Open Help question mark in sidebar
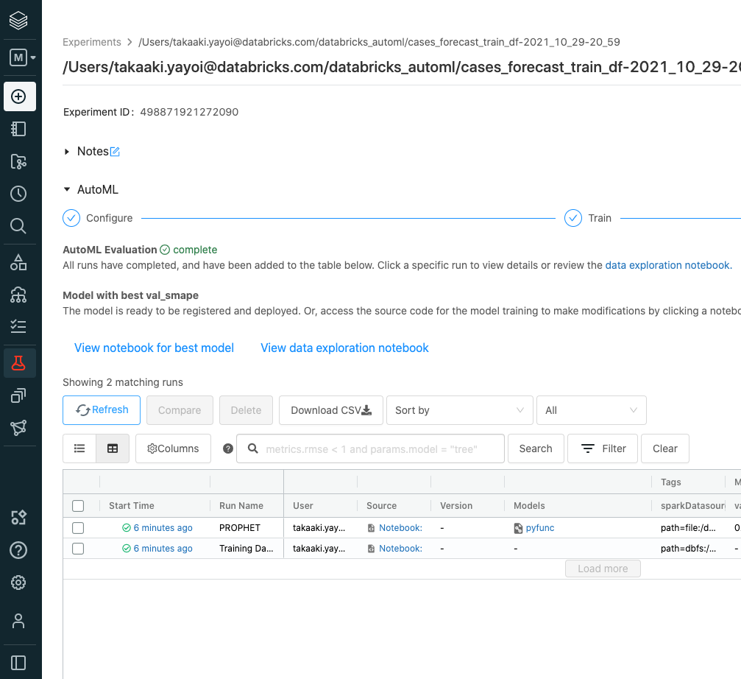This screenshot has width=741, height=679. point(18,550)
